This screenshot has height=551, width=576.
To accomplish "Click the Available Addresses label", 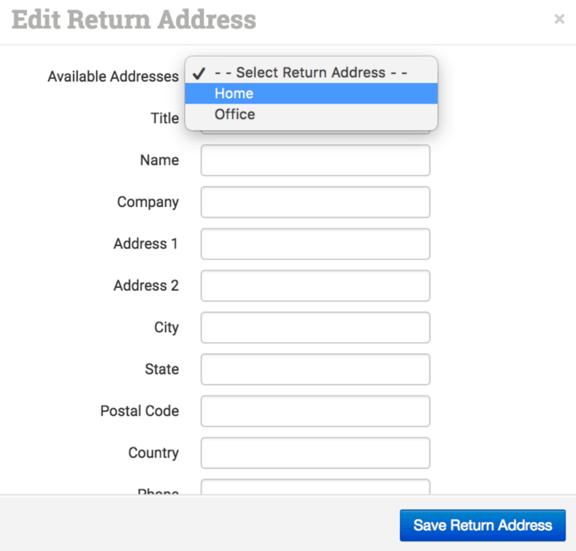I will pyautogui.click(x=113, y=76).
